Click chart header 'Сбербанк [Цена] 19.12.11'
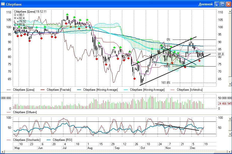Image resolution: width=232 pixels, height=154 pixels. point(30,12)
